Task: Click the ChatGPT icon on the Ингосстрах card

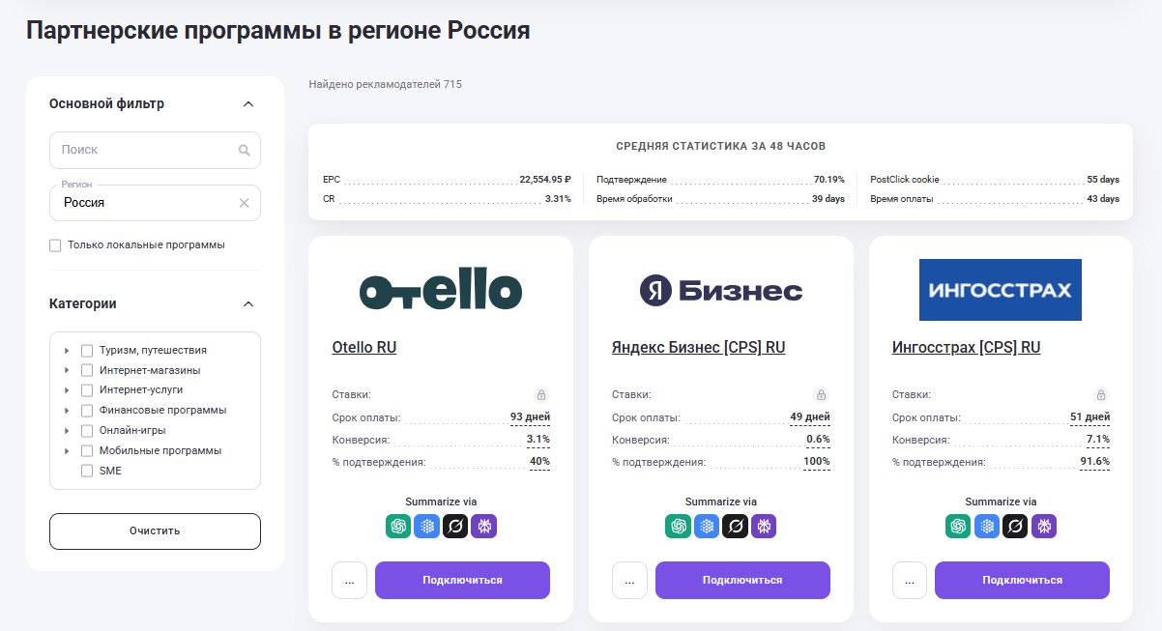Action: [x=957, y=527]
